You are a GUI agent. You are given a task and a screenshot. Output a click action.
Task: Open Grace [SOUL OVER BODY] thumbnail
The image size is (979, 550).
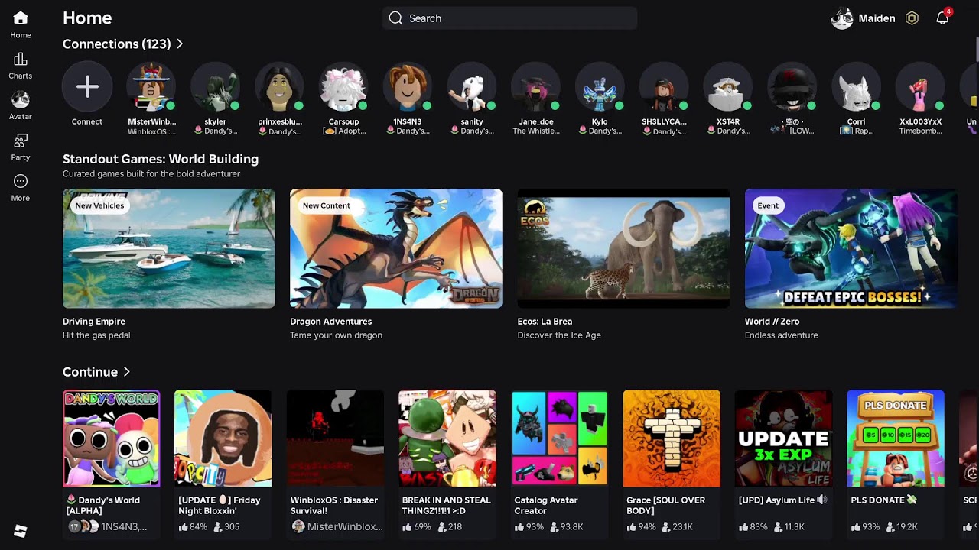[x=672, y=438]
